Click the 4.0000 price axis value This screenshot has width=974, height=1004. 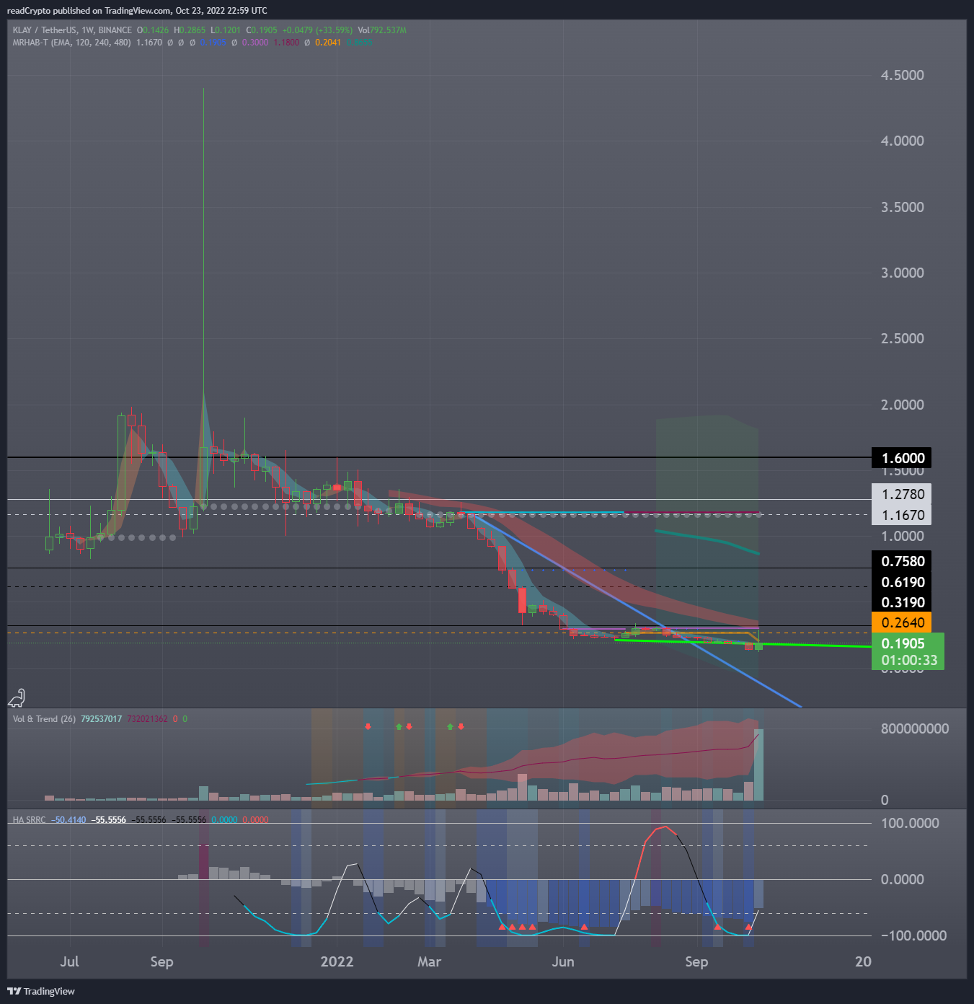[x=902, y=141]
